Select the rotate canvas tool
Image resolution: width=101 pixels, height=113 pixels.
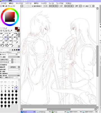(x=6, y=31)
